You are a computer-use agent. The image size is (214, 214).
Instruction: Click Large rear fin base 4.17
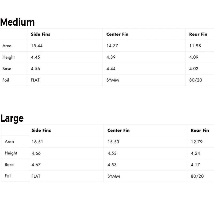point(195,165)
